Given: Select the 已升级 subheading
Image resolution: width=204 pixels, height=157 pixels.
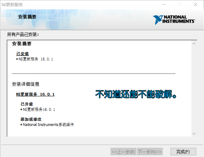Looking at the screenshot, I should point(27,104).
